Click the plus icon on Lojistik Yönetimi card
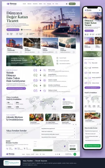Screen dimensions: 105x168 pyautogui.click(x=56, y=52)
